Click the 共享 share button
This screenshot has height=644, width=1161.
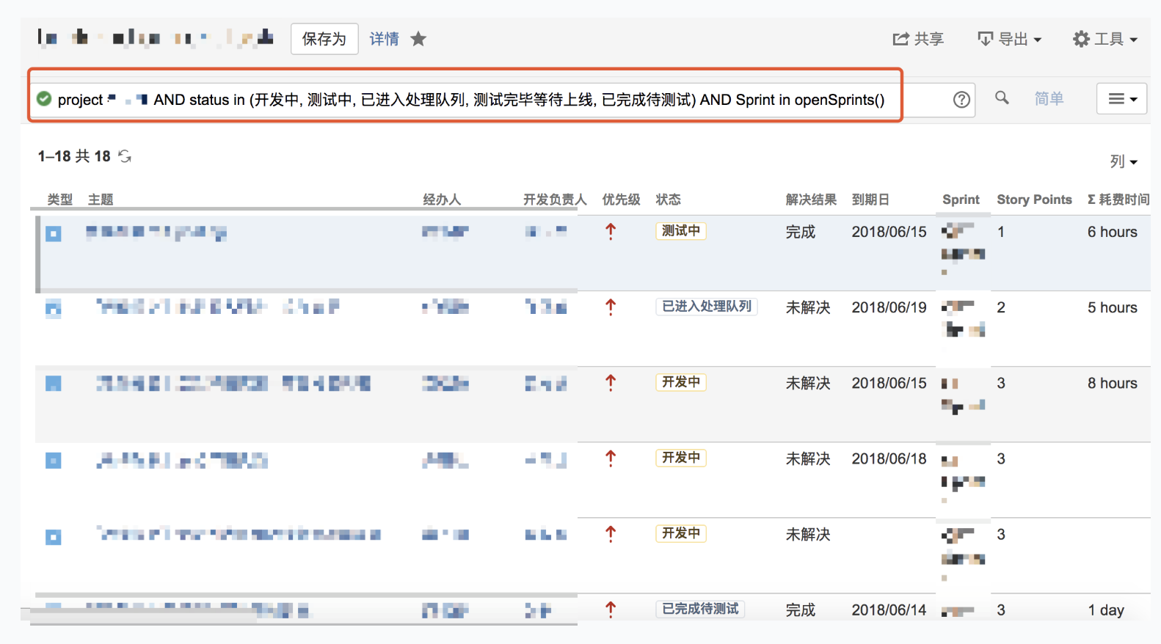click(x=918, y=39)
